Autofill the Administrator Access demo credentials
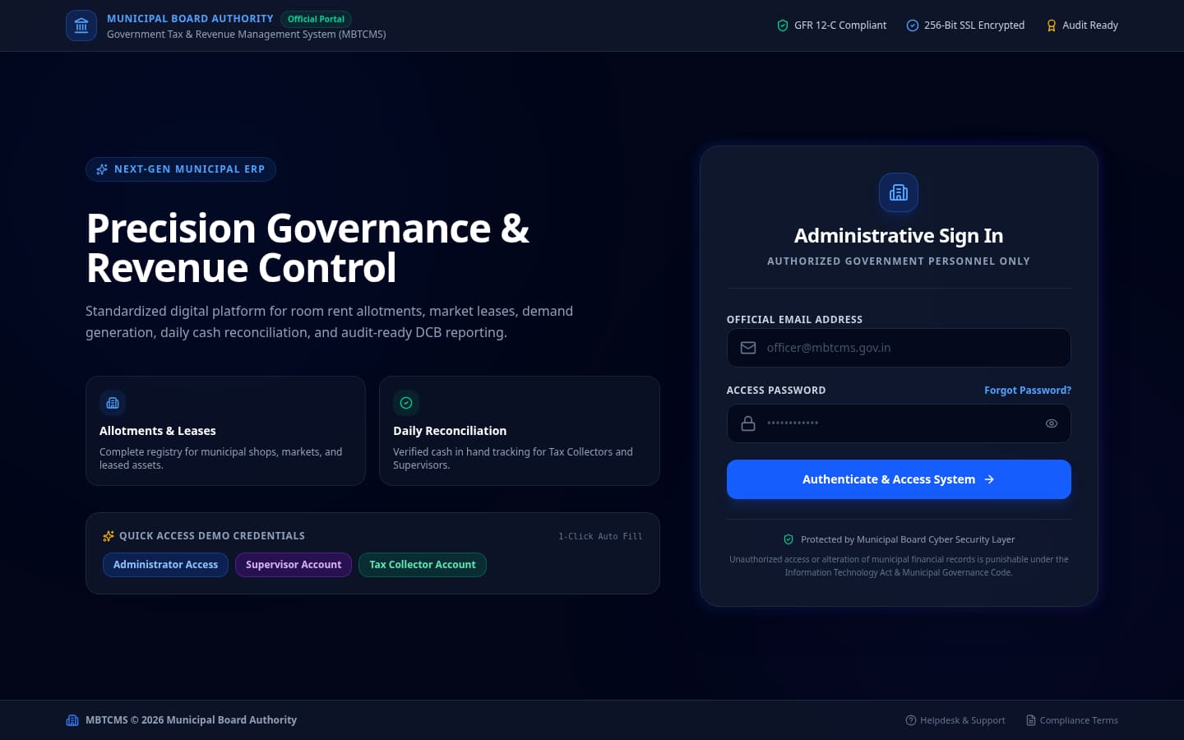The width and height of the screenshot is (1184, 740). pyautogui.click(x=165, y=565)
